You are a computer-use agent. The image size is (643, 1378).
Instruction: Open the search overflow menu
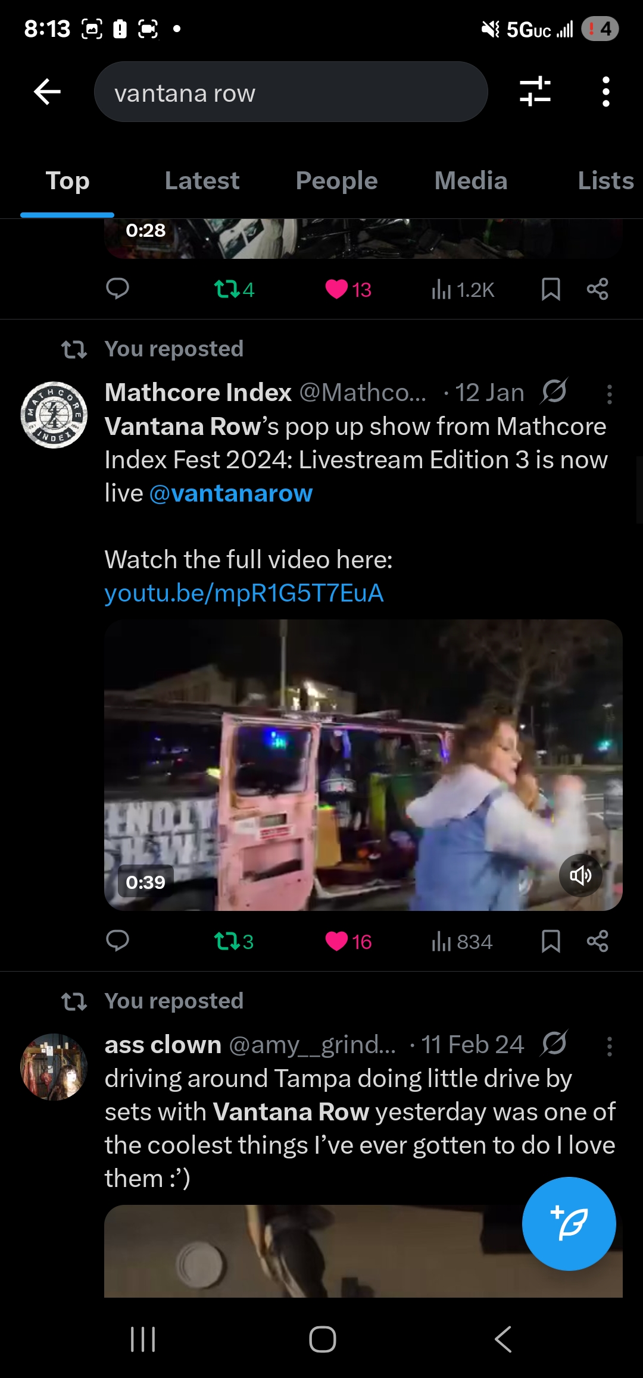[605, 92]
